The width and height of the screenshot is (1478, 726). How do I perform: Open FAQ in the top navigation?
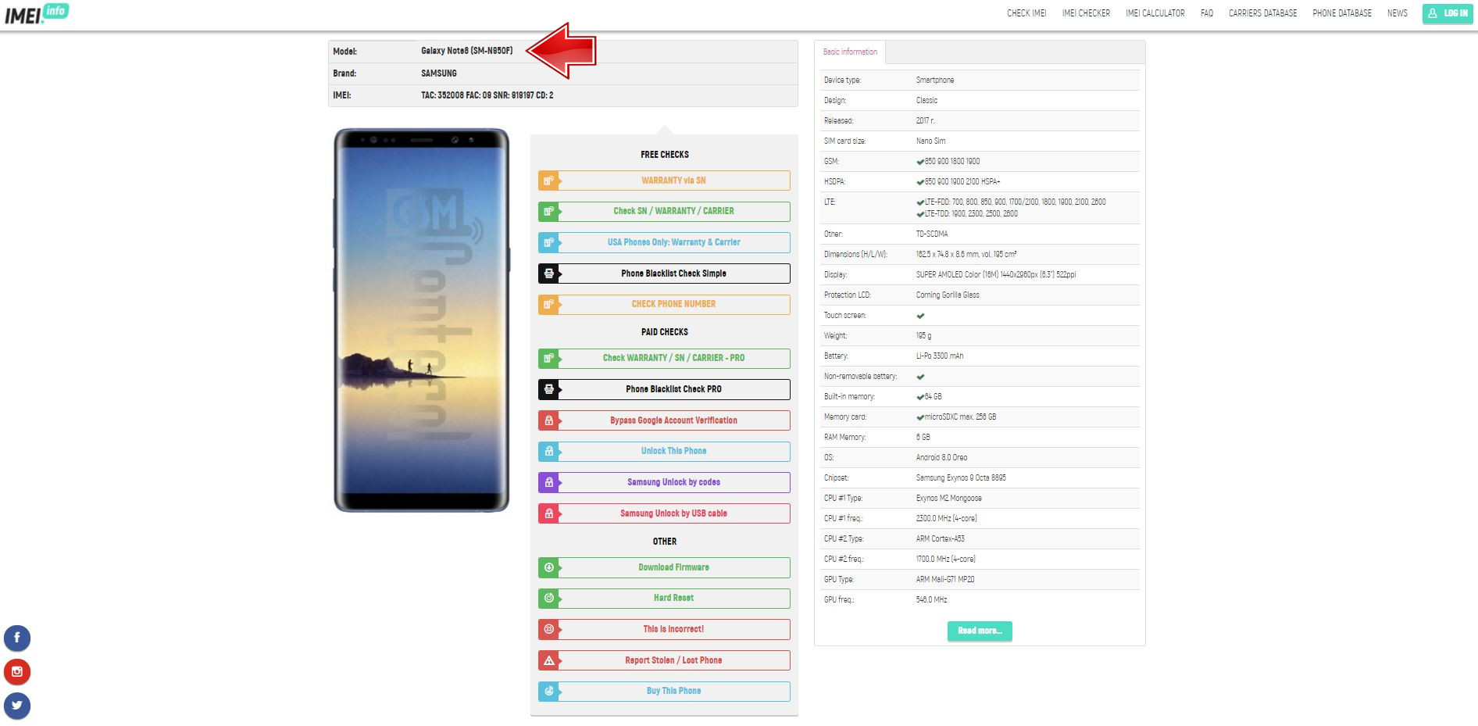click(x=1207, y=13)
